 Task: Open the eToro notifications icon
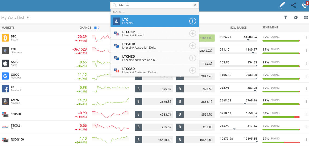305,5
